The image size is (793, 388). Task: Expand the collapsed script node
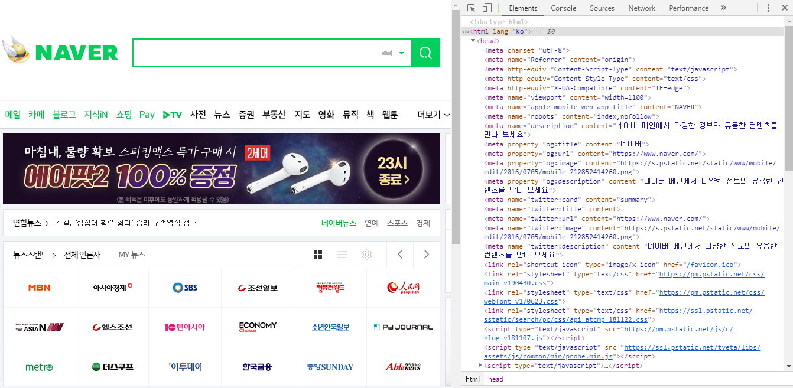480,366
